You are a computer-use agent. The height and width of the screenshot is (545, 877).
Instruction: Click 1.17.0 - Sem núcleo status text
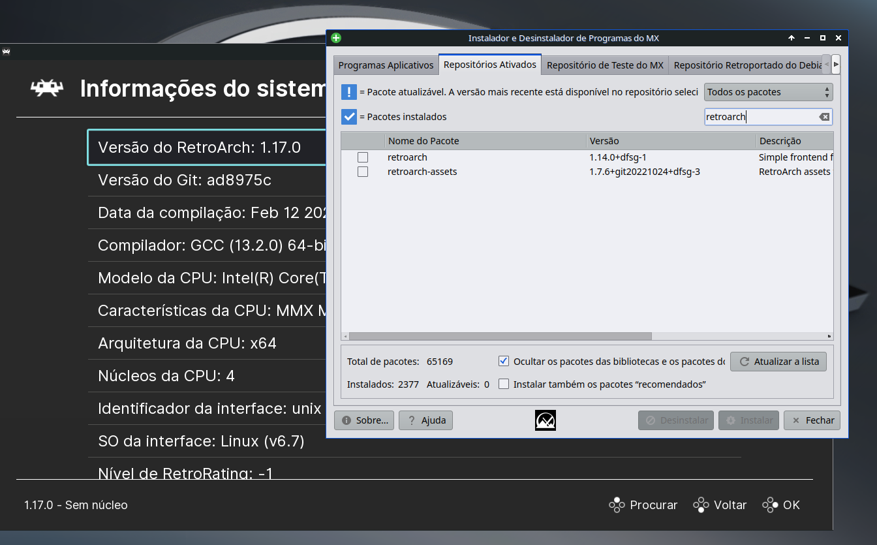pos(76,505)
